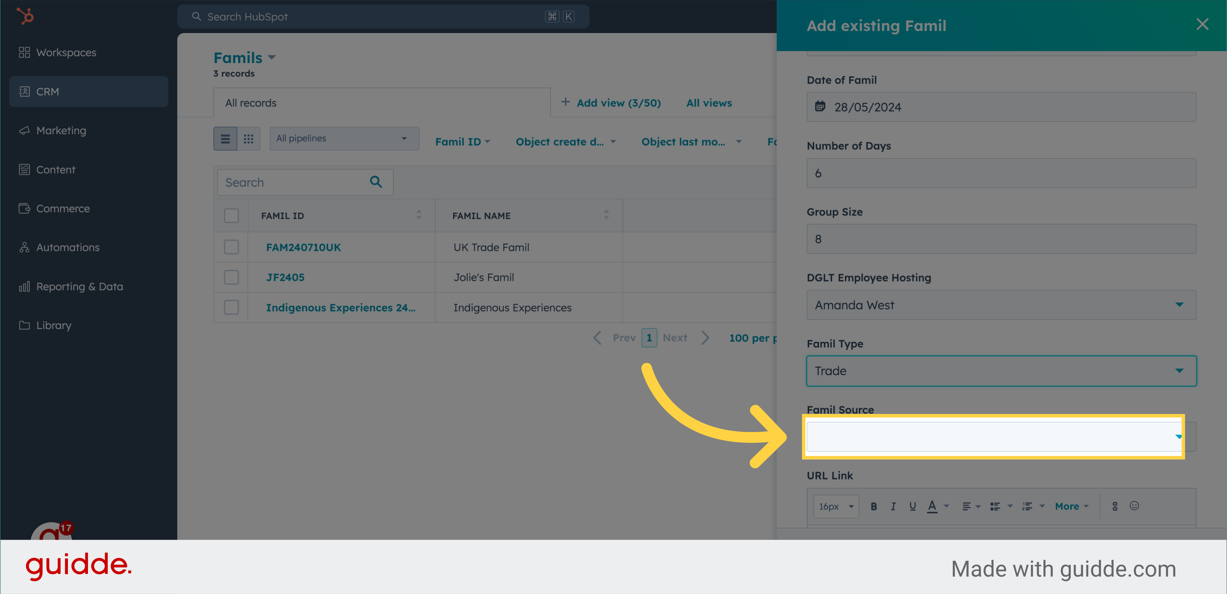Open Reporting & Data from the sidebar
Screen dimensions: 1227x594
pyautogui.click(x=79, y=286)
